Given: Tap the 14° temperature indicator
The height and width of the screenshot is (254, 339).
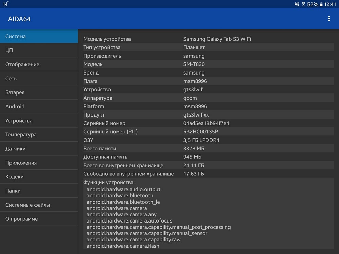Looking at the screenshot, I should 6,4.
